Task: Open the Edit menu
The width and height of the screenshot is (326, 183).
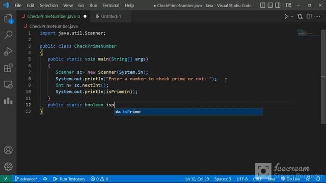Action: (x=31, y=6)
